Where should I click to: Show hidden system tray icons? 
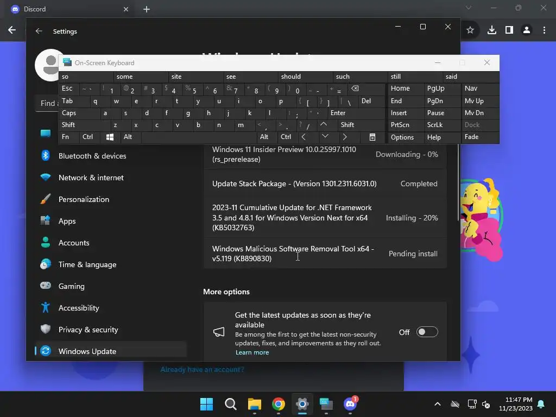(438, 404)
